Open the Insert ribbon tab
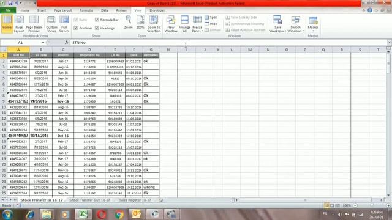 [42, 10]
